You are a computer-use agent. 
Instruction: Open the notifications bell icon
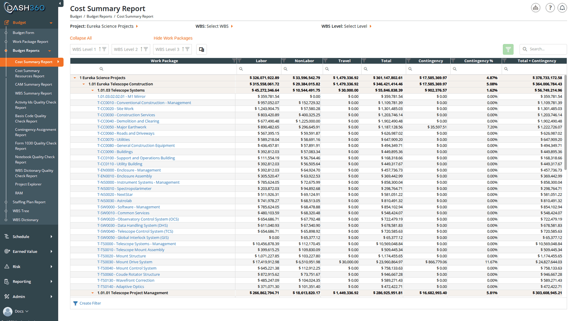coord(562,8)
